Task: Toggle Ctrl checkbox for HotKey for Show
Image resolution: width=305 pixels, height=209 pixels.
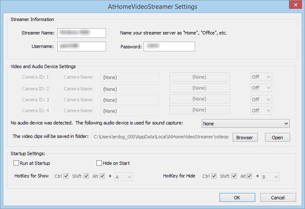Action: click(x=66, y=176)
